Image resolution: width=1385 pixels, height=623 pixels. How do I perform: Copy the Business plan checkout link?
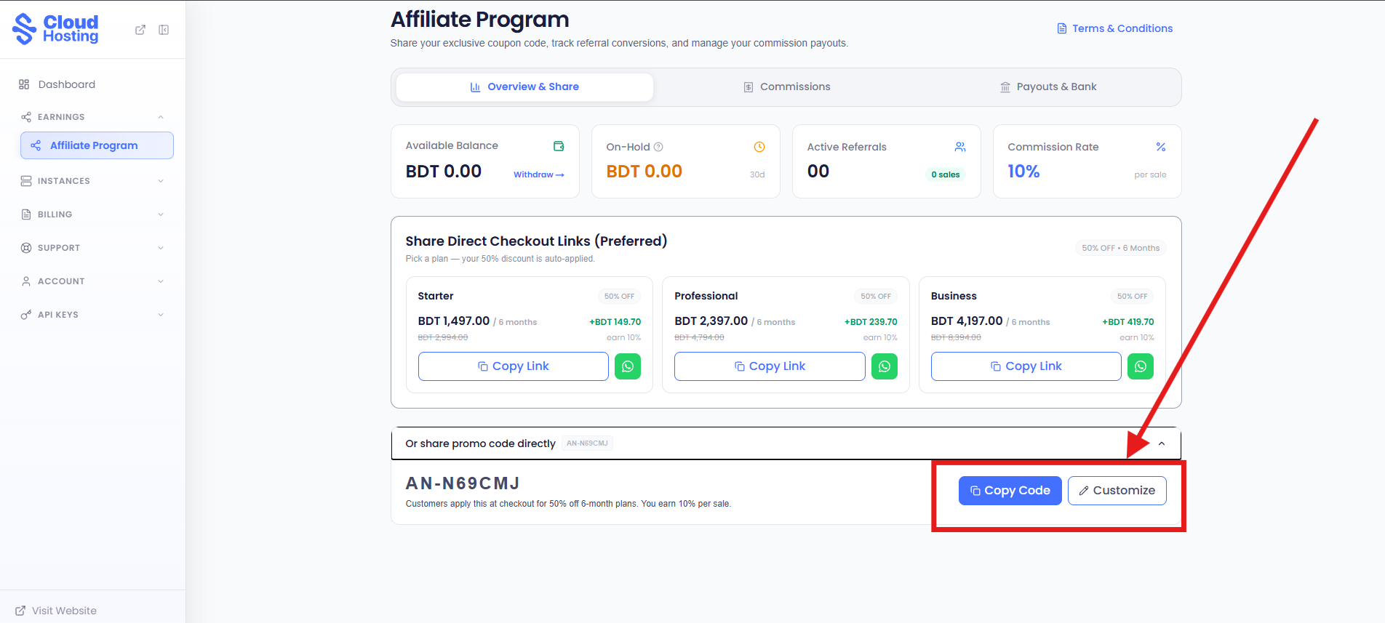coord(1026,366)
